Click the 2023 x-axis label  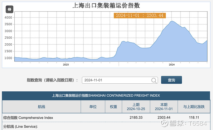[x=66, y=64]
